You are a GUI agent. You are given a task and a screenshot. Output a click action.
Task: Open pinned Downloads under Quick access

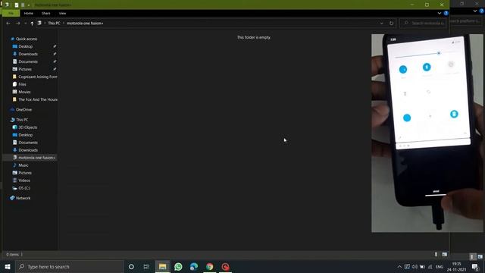pyautogui.click(x=28, y=54)
